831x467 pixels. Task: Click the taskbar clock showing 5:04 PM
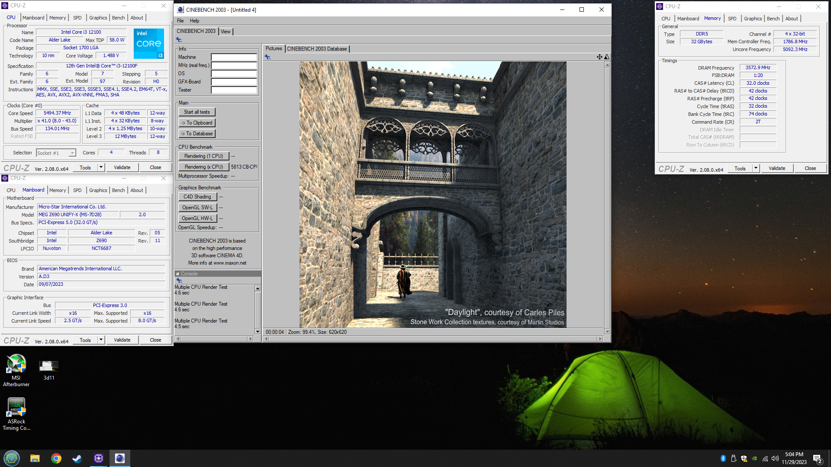(x=794, y=458)
